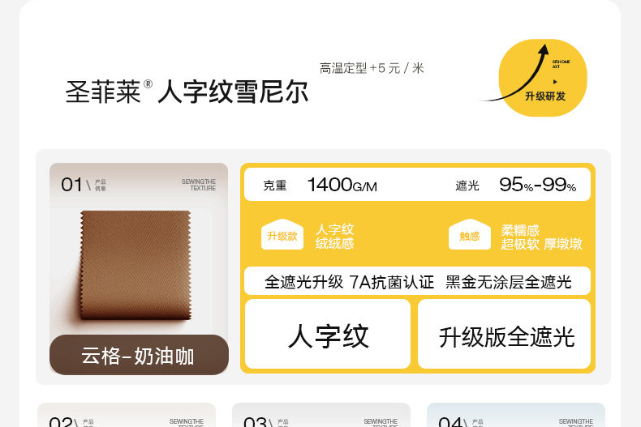This screenshot has width=641, height=427.
Task: Click the 柔糯感 超极软 厚墩墩 text
Action: pyautogui.click(x=541, y=237)
